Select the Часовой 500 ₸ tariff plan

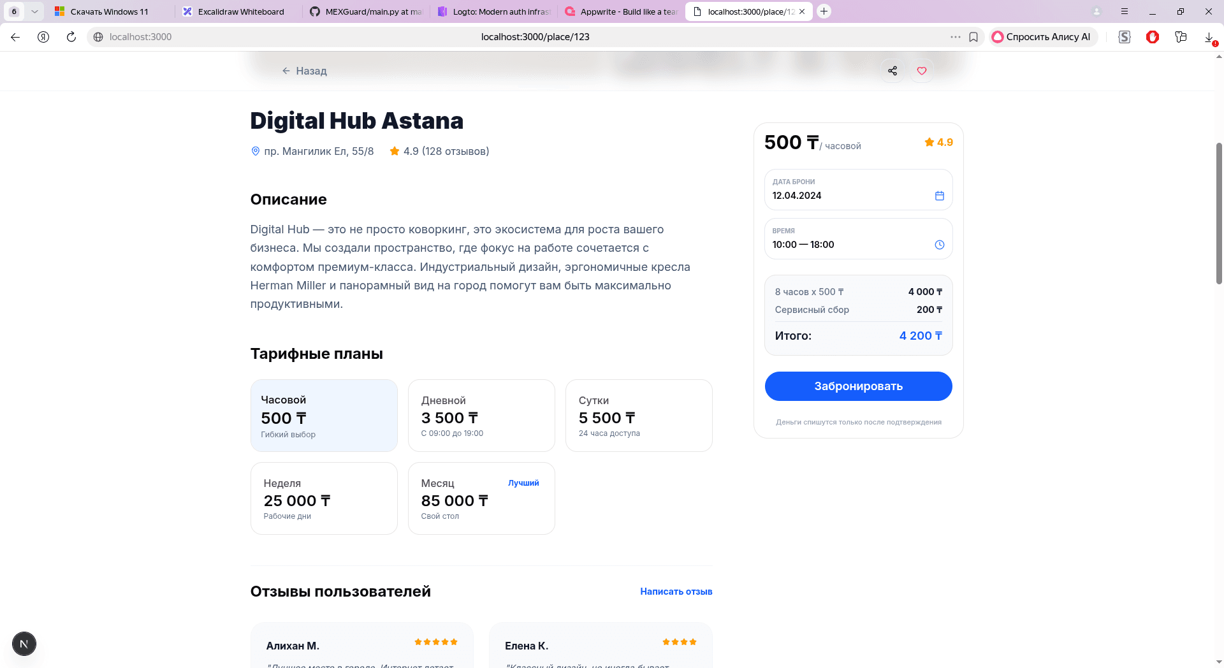(x=324, y=416)
